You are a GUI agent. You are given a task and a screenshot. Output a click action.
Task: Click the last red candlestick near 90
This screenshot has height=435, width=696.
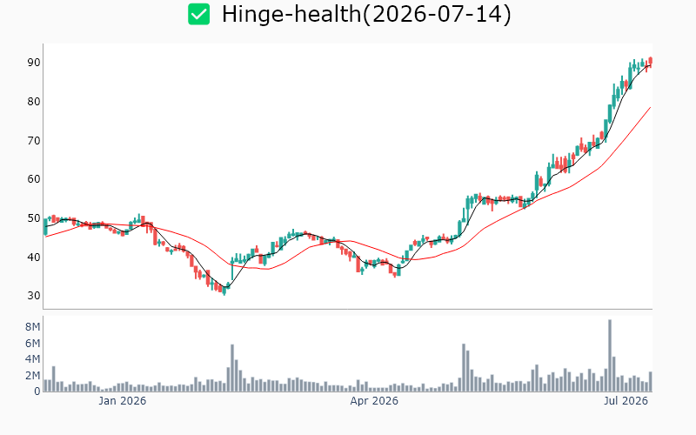[x=650, y=62]
